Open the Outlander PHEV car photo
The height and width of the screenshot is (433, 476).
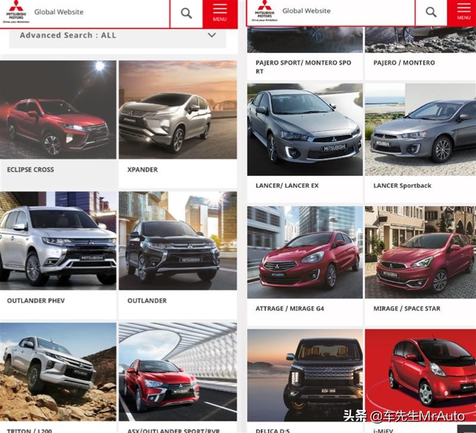pyautogui.click(x=58, y=240)
